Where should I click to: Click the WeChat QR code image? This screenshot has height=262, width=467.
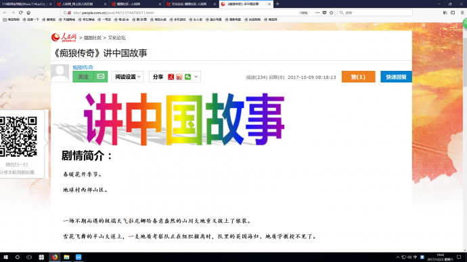tap(18, 136)
